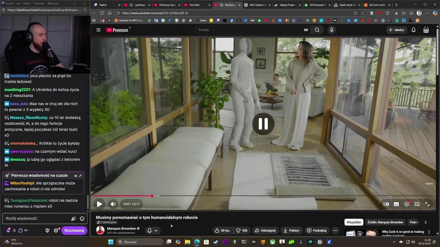440x247 pixels.
Task: Open the YouTube notifications bell
Action: tap(414, 30)
